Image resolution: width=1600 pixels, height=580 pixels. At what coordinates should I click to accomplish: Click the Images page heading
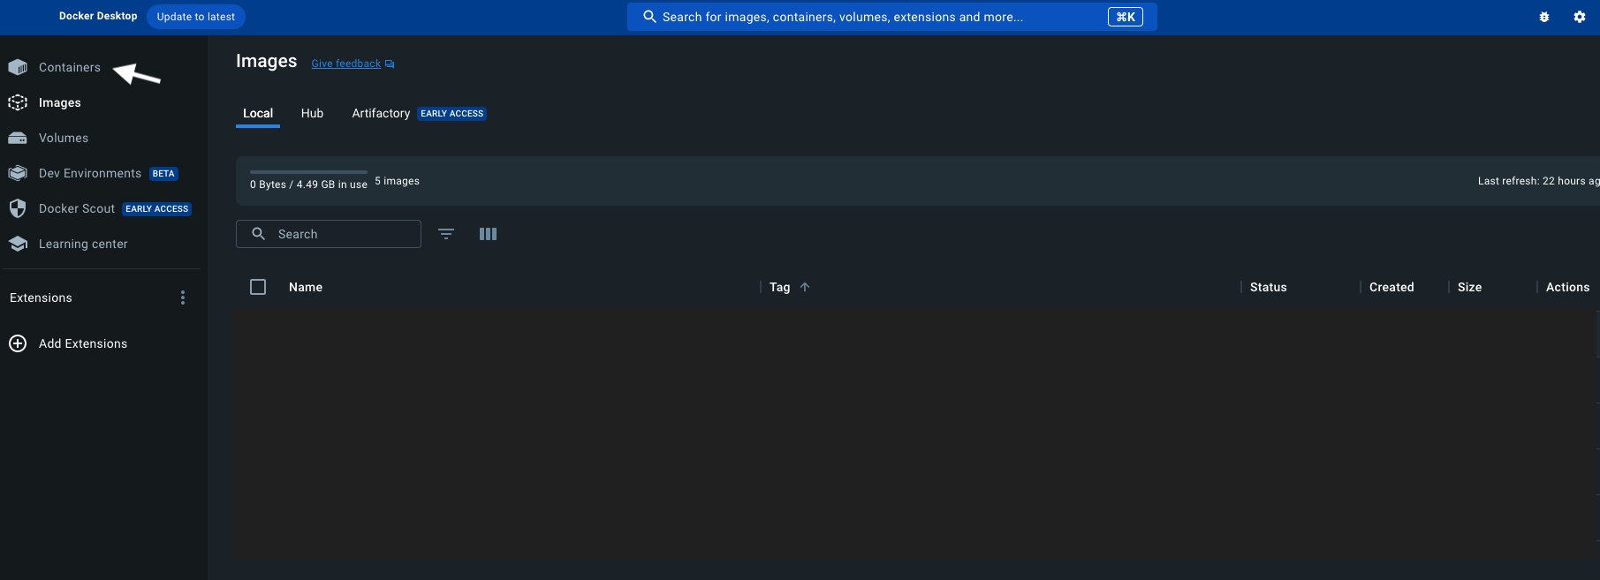click(x=266, y=62)
